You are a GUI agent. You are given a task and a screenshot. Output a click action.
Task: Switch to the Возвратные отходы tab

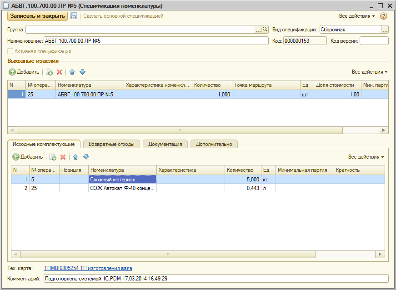click(111, 144)
